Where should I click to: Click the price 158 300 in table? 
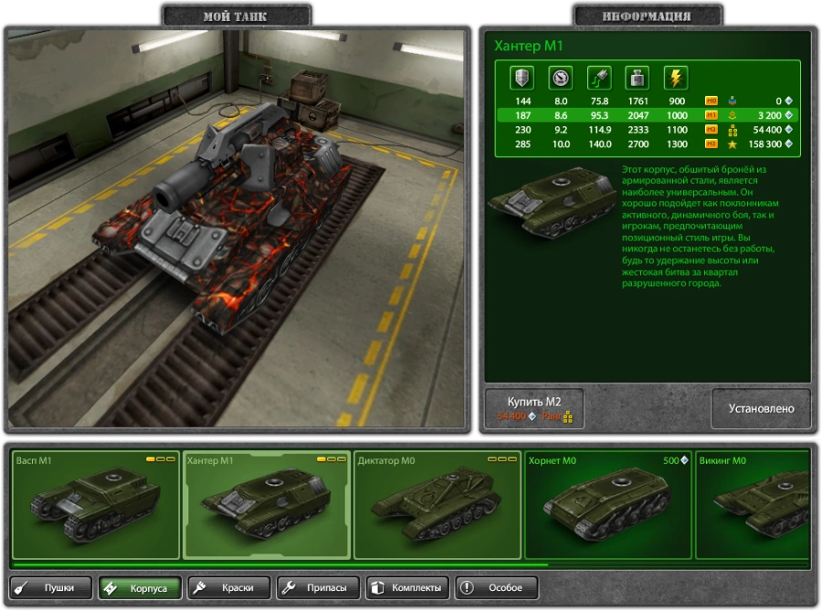(764, 143)
